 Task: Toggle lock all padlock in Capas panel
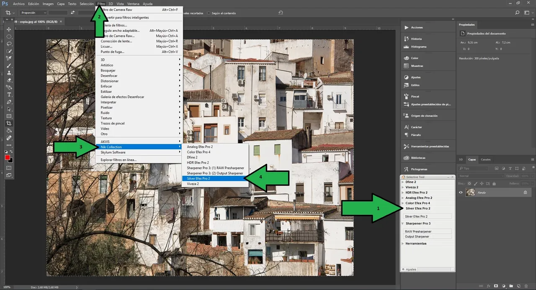[495, 183]
